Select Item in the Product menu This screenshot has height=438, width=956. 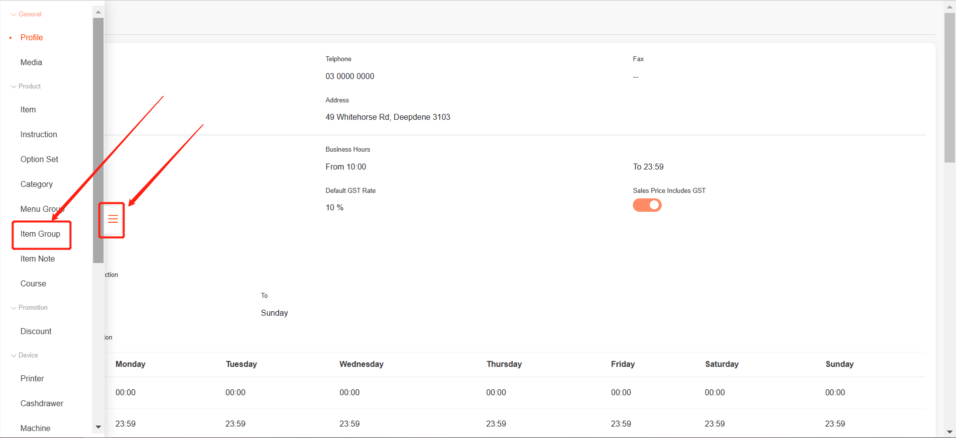[x=28, y=110]
